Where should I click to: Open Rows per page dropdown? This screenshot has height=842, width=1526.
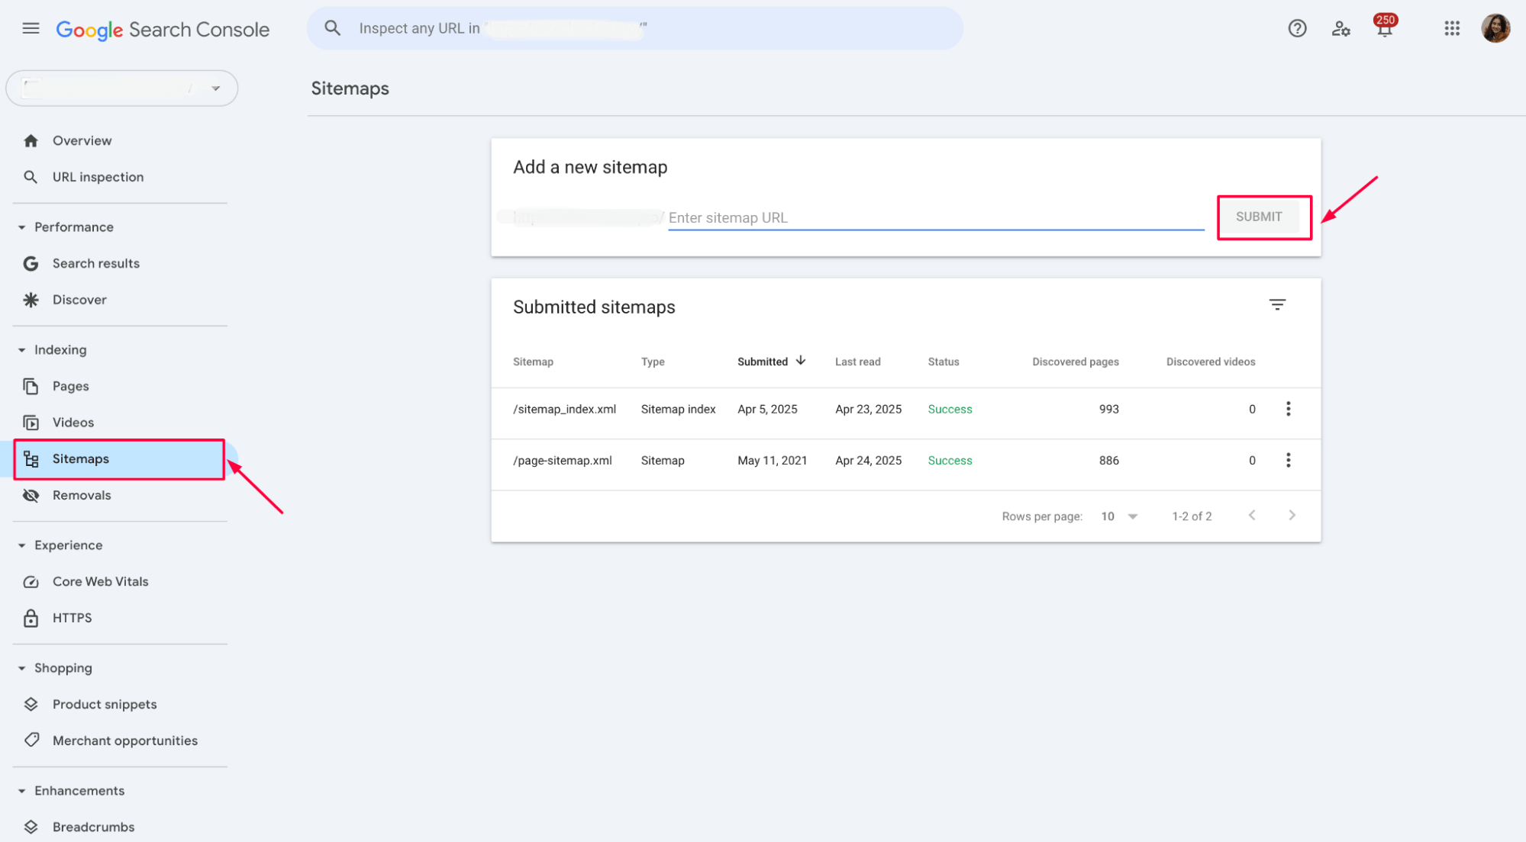tap(1119, 516)
